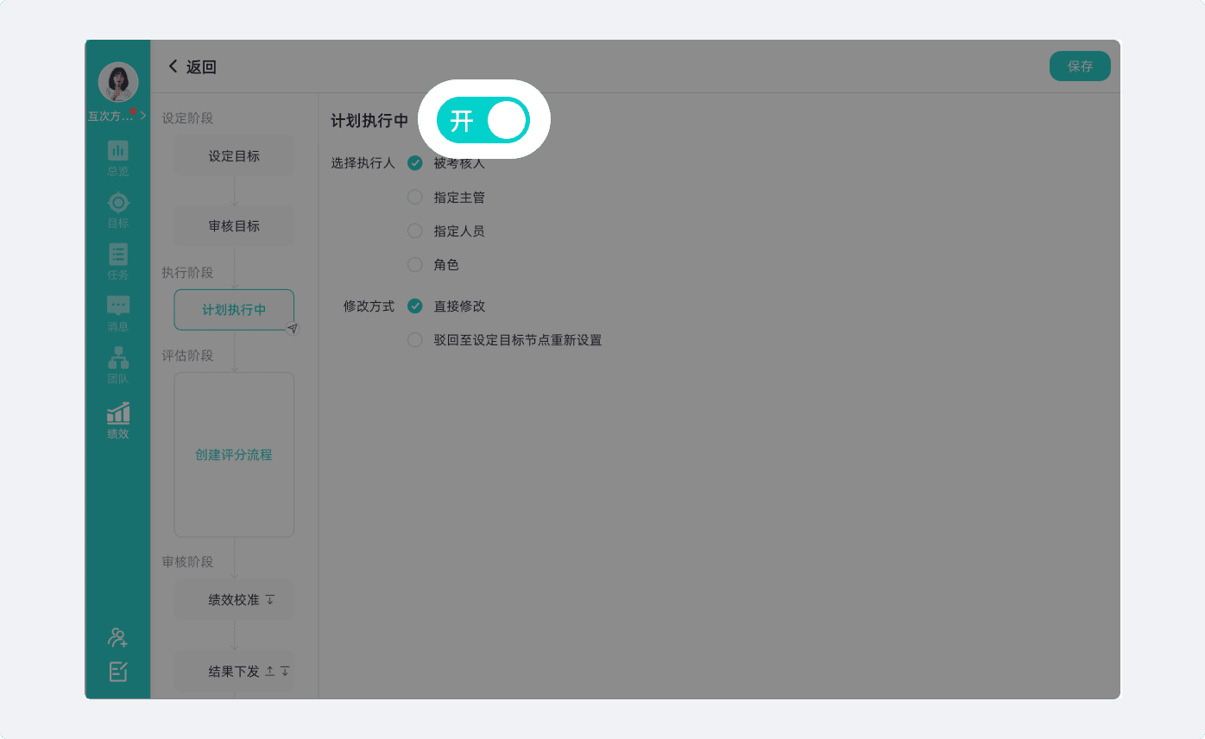Viewport: 1205px width, 739px height.
Task: Click 创建评分流程 link in the flow
Action: [234, 455]
